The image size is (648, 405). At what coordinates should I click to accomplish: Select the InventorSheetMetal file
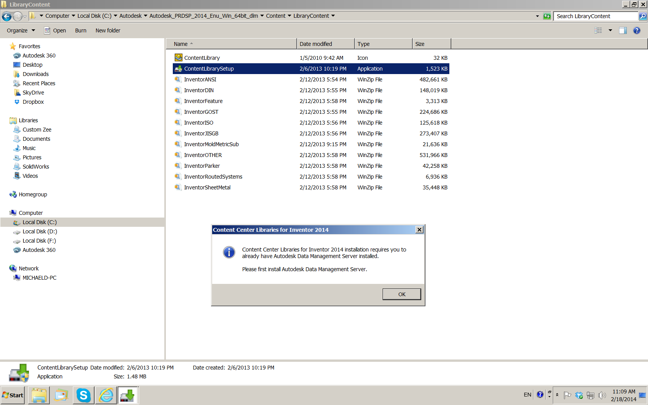pos(311,187)
